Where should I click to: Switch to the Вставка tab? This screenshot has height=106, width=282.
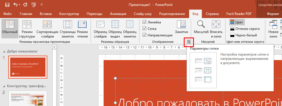click(46, 14)
